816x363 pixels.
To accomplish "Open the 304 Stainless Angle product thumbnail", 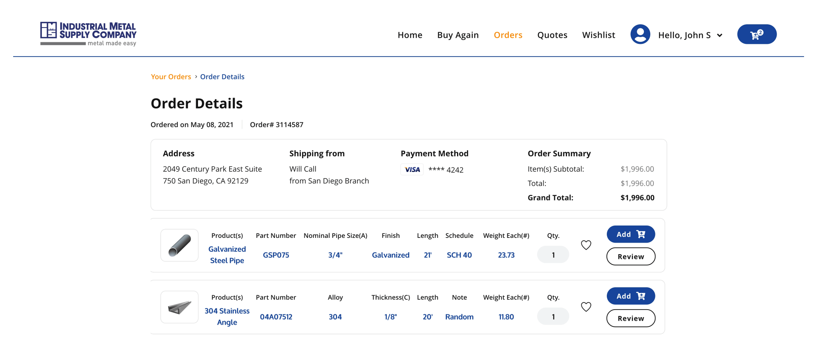I will coord(179,307).
